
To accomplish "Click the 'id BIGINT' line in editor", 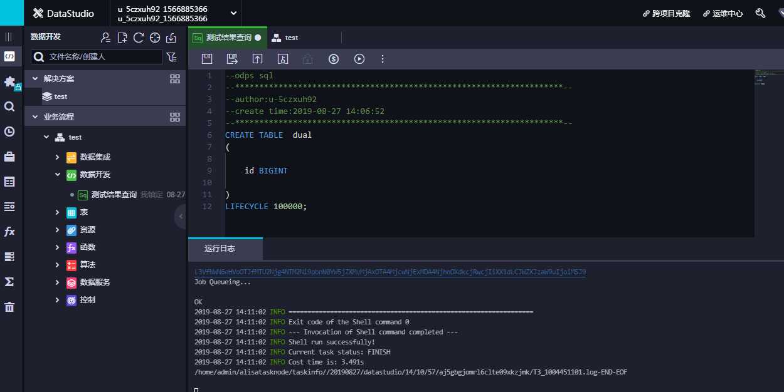I will coord(266,170).
